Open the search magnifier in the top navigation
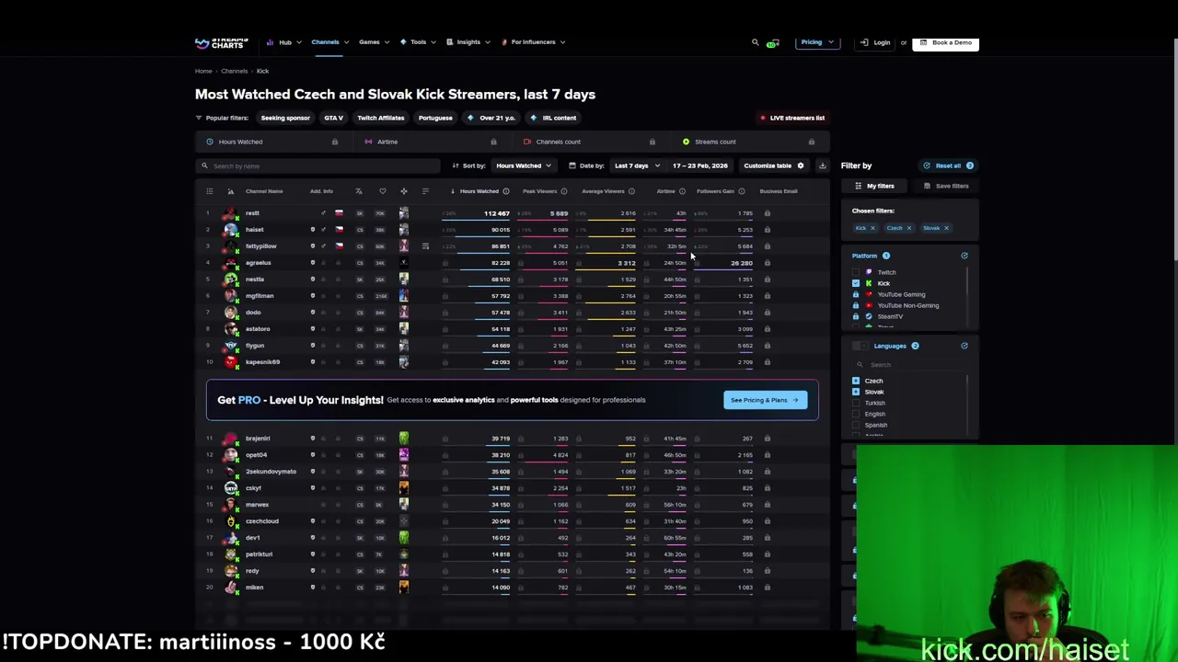1178x662 pixels. tap(756, 42)
